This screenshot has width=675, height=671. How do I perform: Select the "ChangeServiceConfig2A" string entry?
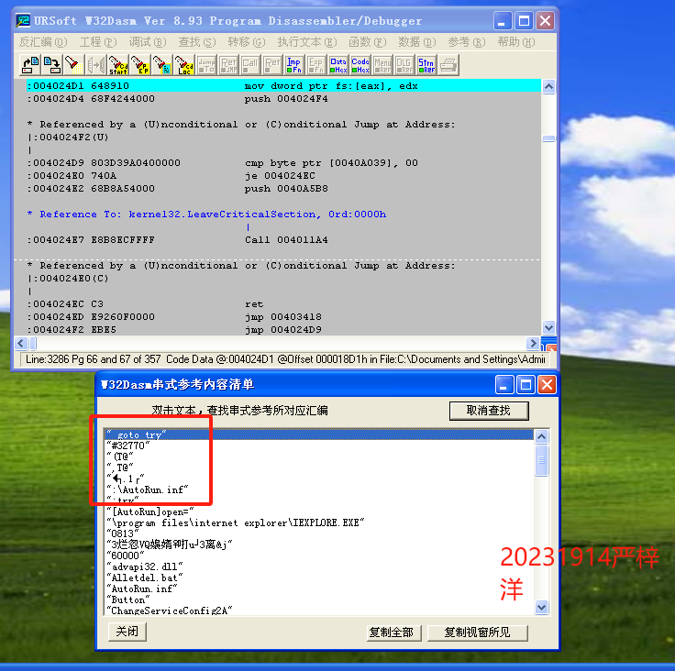coord(319,610)
